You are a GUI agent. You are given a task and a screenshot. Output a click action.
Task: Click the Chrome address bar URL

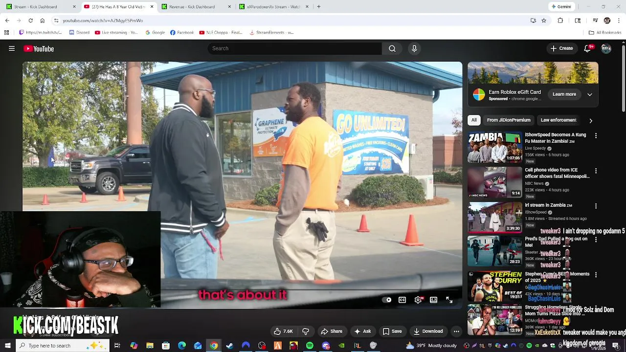(x=103, y=21)
